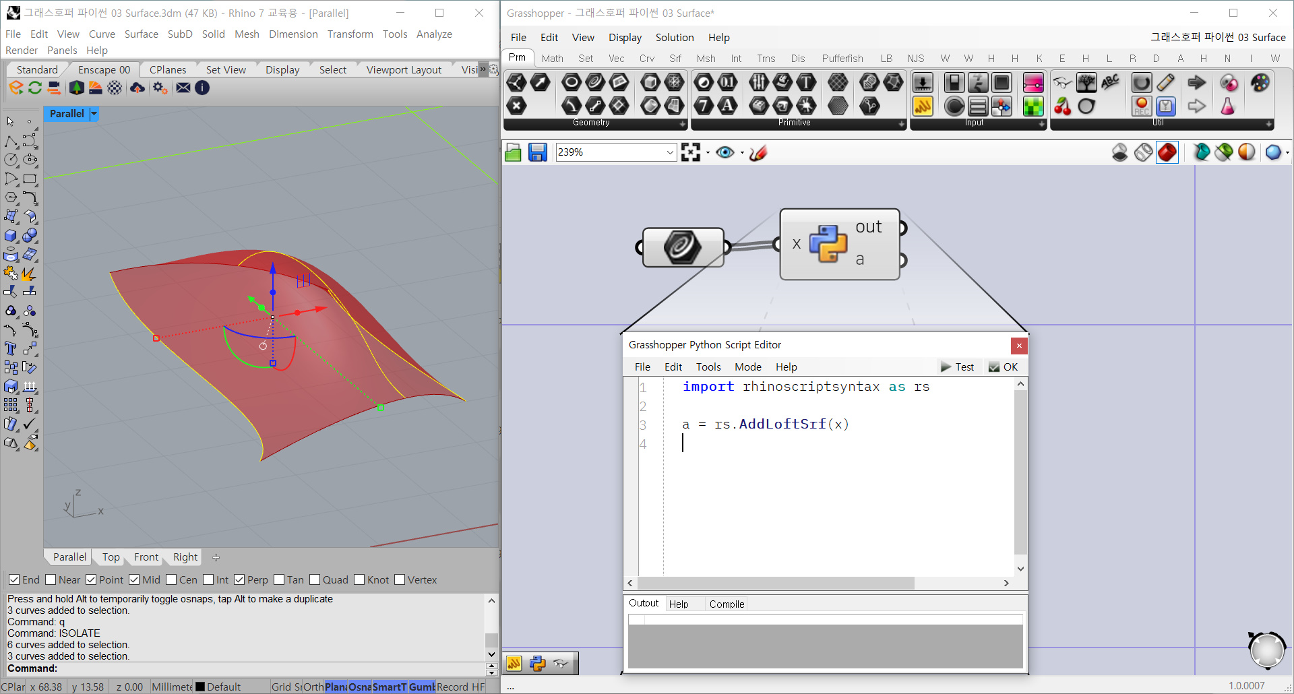Enable shaded preview red cylinder icon

pyautogui.click(x=1167, y=153)
